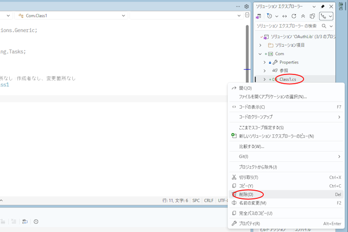Image resolution: width=348 pixels, height=232 pixels.
Task: Click the split editor window icon
Action: pos(246,16)
